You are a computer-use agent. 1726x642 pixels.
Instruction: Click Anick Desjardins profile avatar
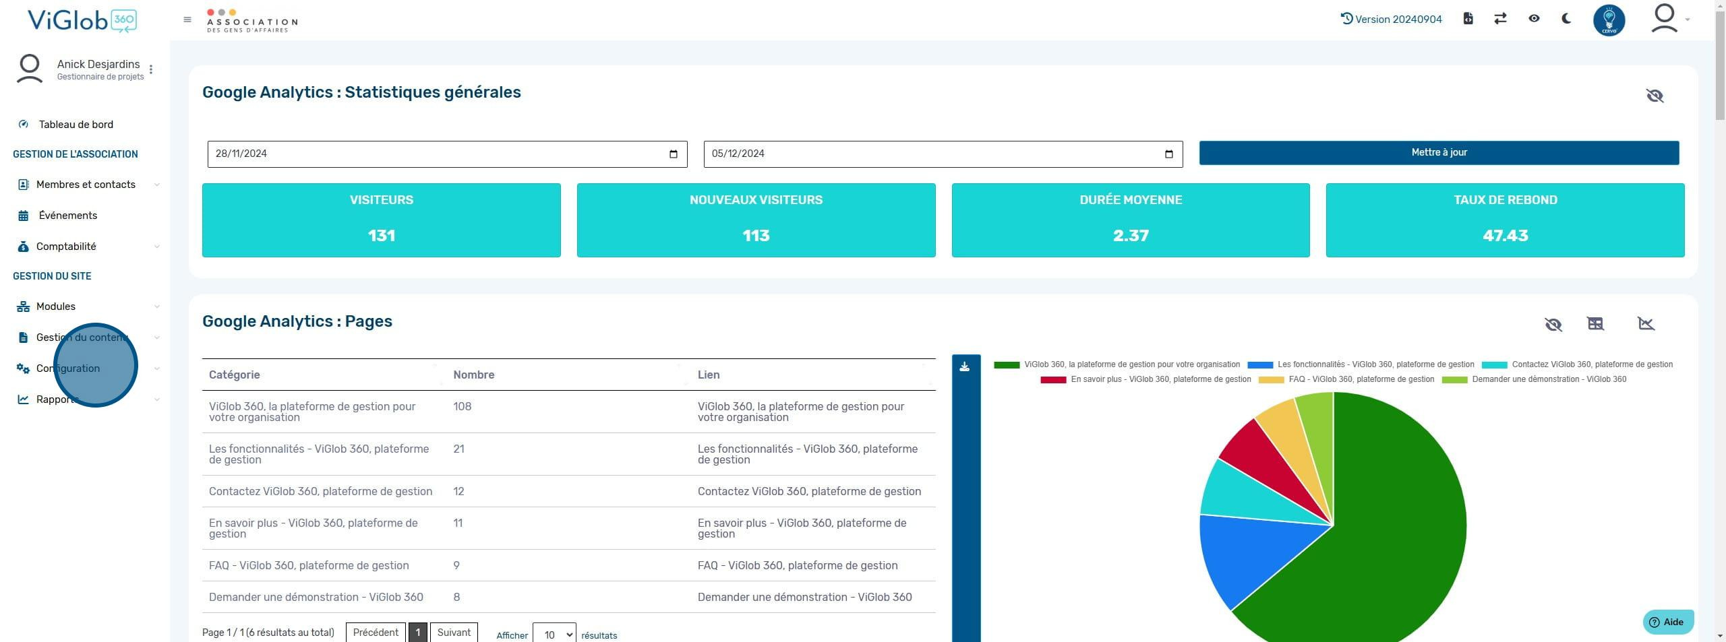coord(30,69)
